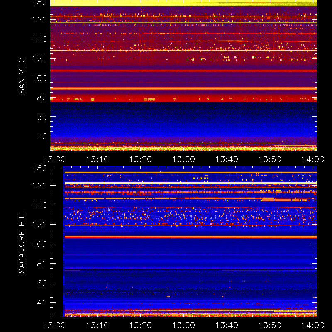
Task: Select the 140 tick label on San Vito axis
Action: [x=39, y=39]
